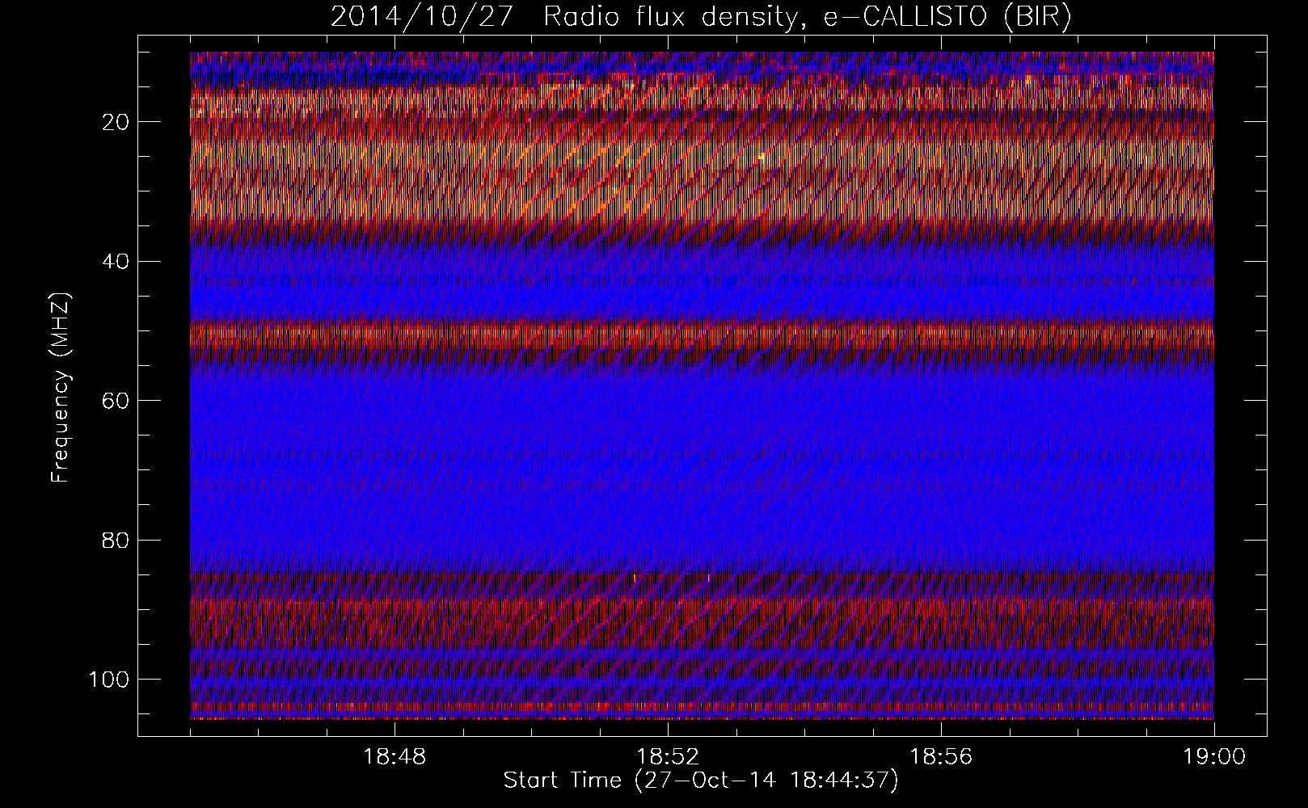Click the 18:48 time tick label
Image resolution: width=1308 pixels, height=808 pixels.
[395, 757]
